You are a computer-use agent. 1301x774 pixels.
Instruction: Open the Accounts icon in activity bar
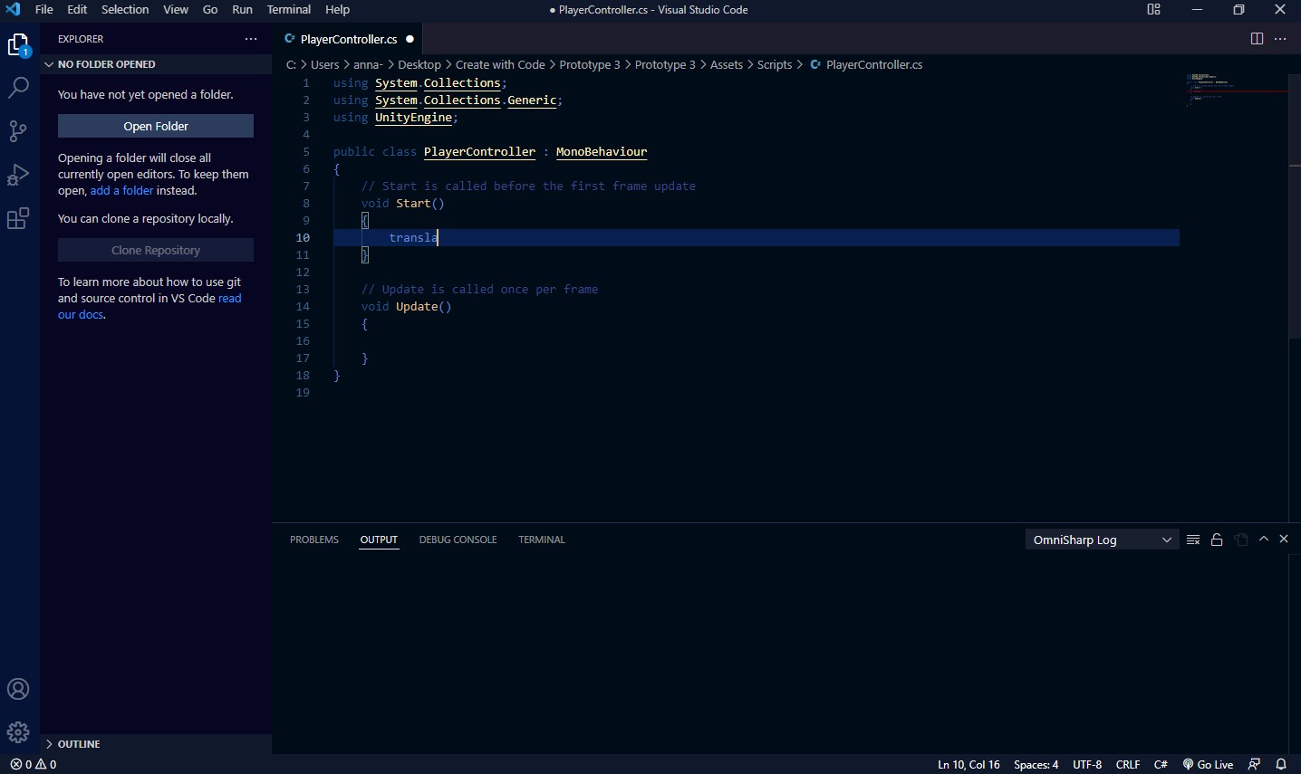(19, 689)
